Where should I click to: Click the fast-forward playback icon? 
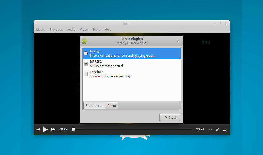[53, 129]
